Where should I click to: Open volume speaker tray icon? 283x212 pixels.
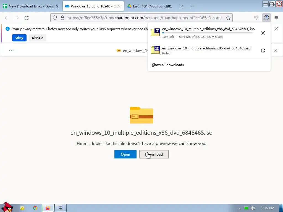coord(253,208)
